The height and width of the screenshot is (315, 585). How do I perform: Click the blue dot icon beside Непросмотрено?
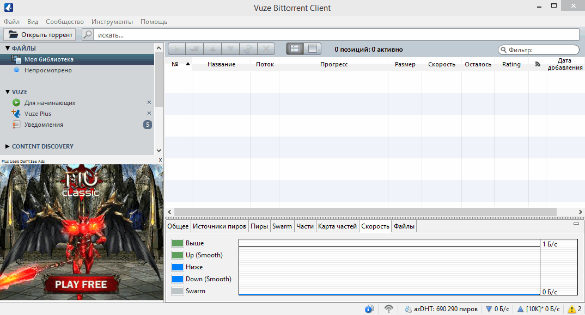[16, 70]
